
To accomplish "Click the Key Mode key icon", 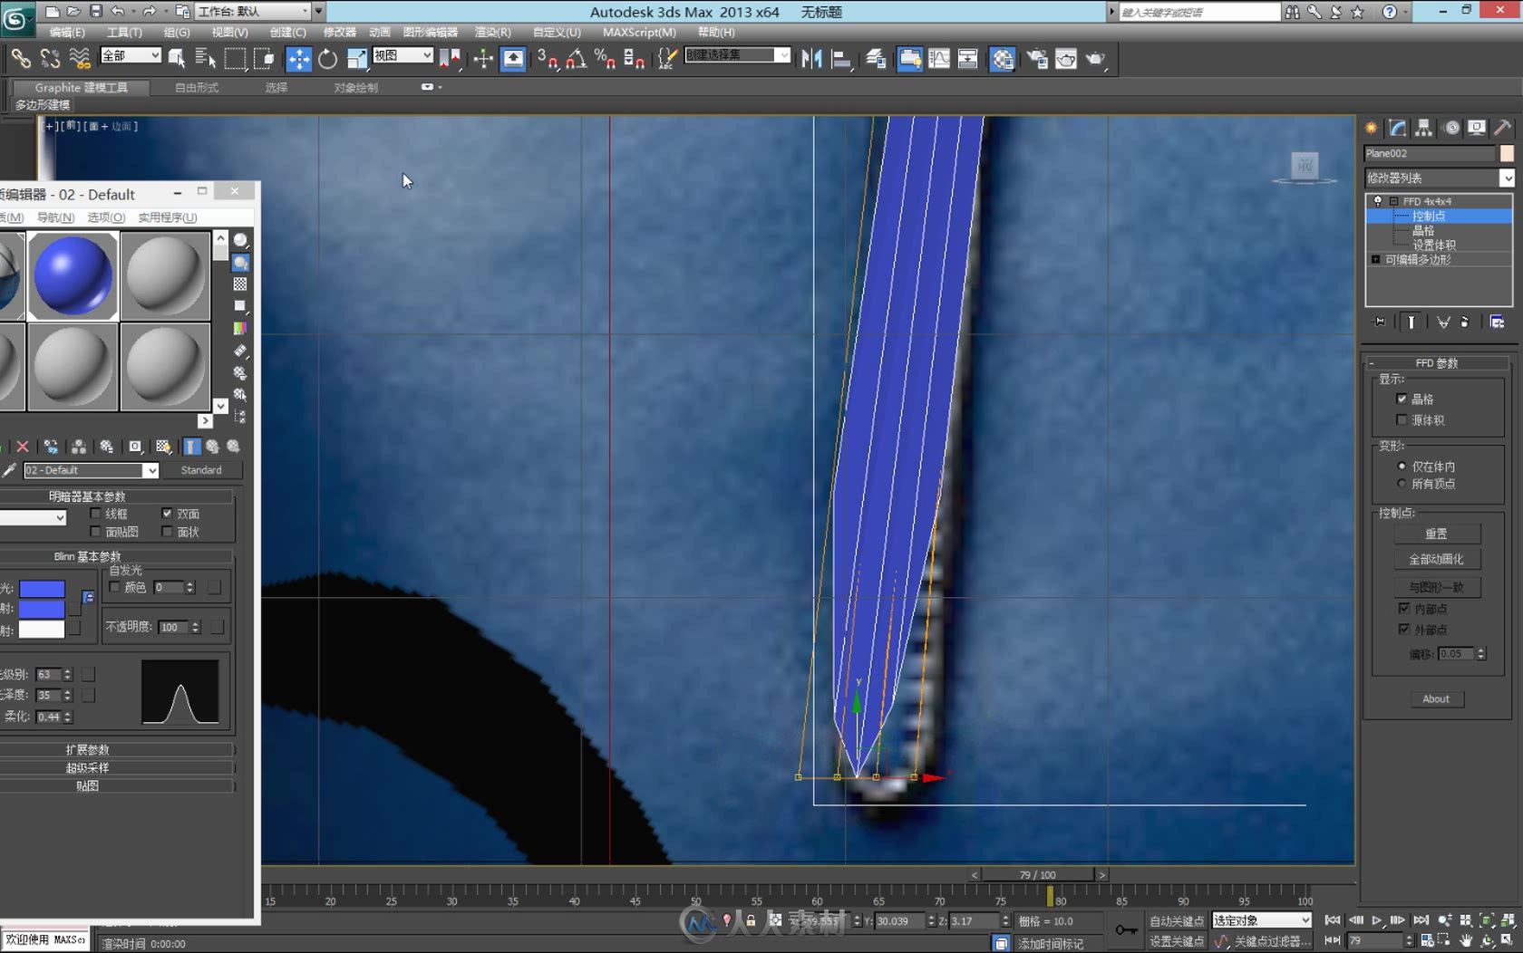I will pos(1126,929).
